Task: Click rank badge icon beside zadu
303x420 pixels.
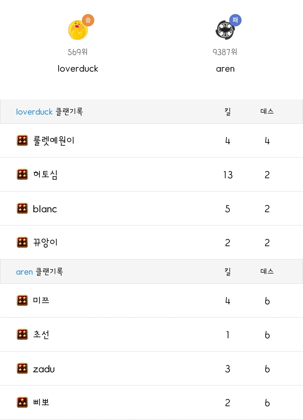Action: click(x=22, y=368)
